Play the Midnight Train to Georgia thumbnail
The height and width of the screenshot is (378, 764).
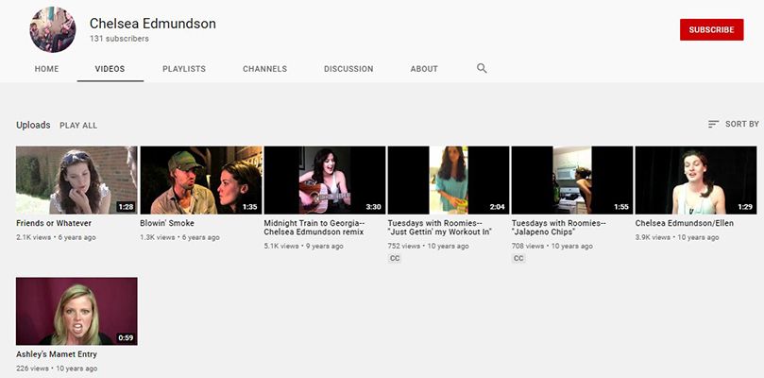[324, 180]
